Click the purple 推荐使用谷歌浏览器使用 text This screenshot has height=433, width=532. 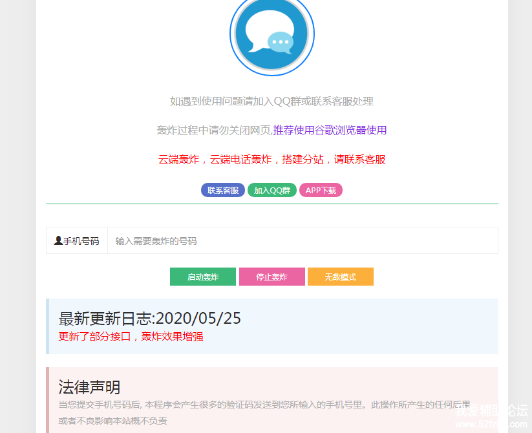pos(330,130)
